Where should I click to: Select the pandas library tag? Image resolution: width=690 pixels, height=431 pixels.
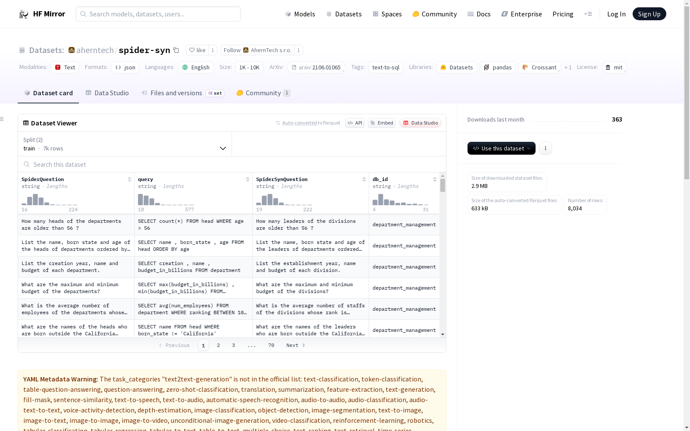tap(498, 67)
